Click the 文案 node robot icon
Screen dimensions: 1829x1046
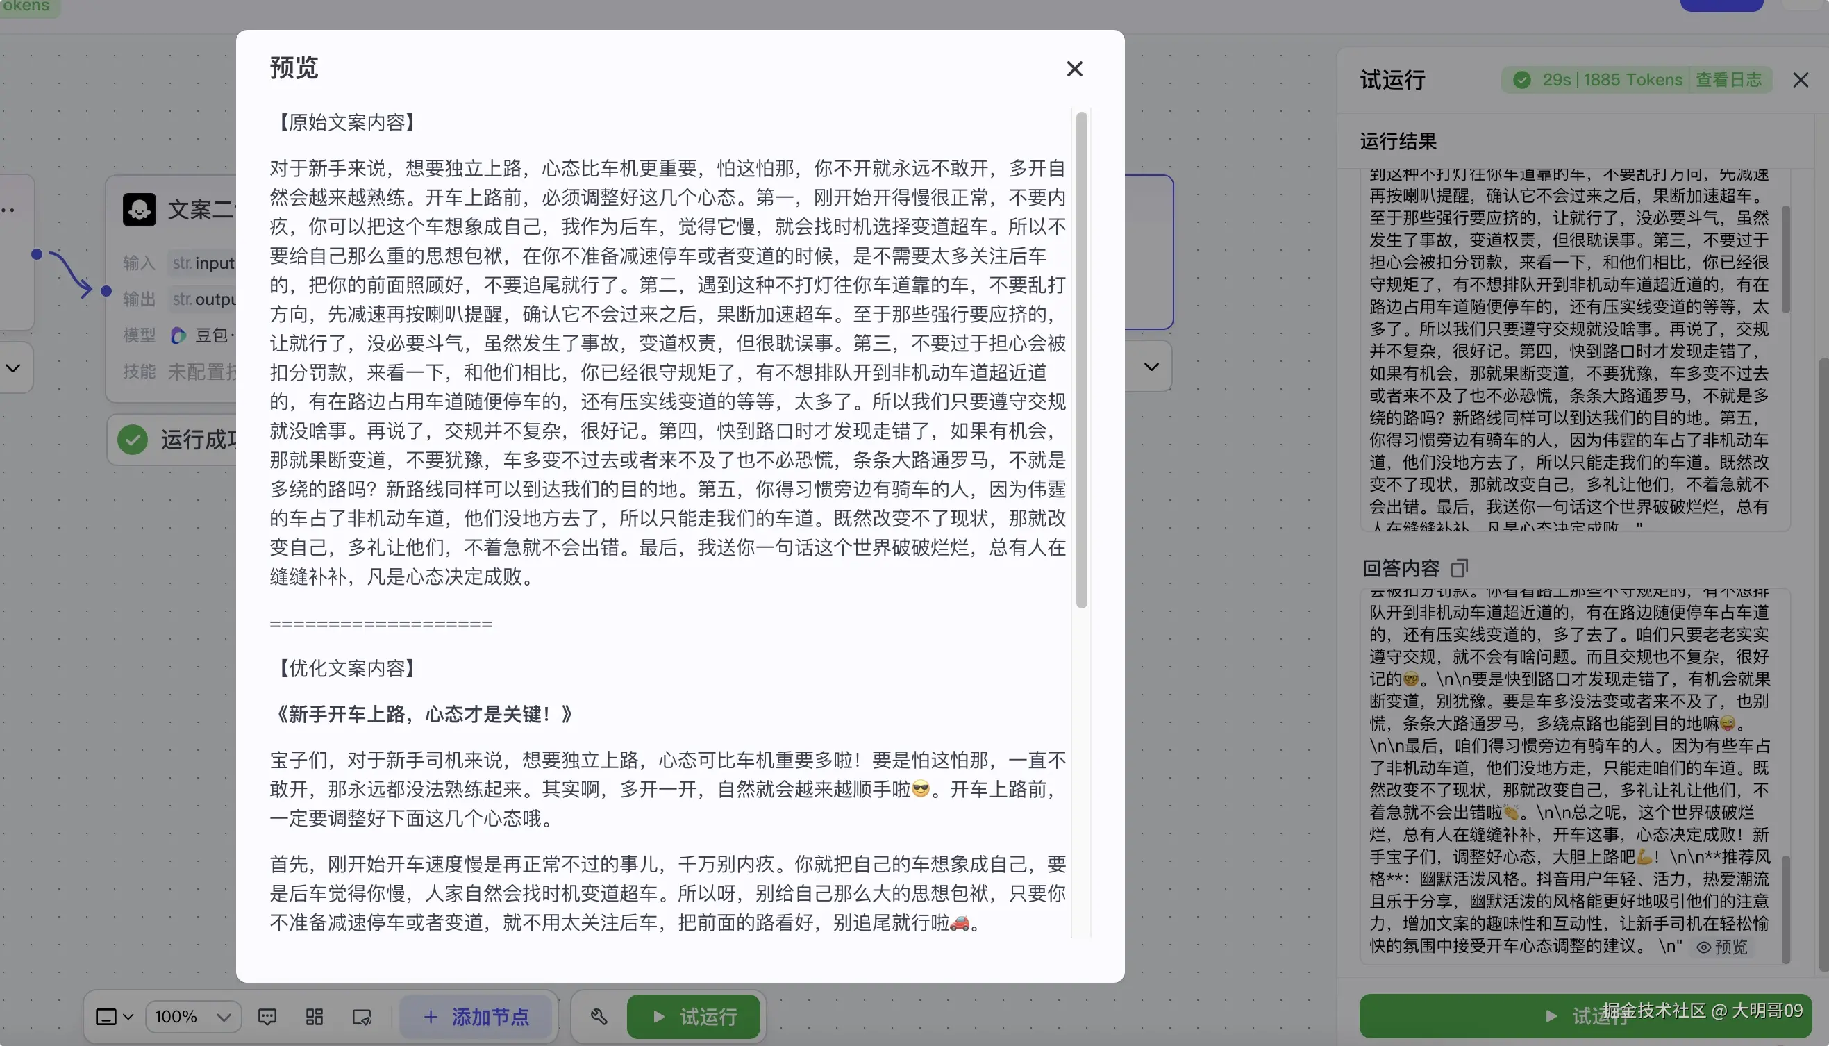coord(140,210)
